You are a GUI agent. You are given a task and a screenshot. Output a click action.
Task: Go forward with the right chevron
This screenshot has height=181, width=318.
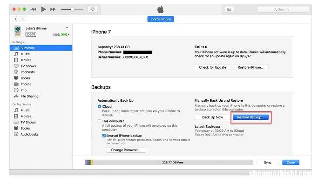coord(22,19)
